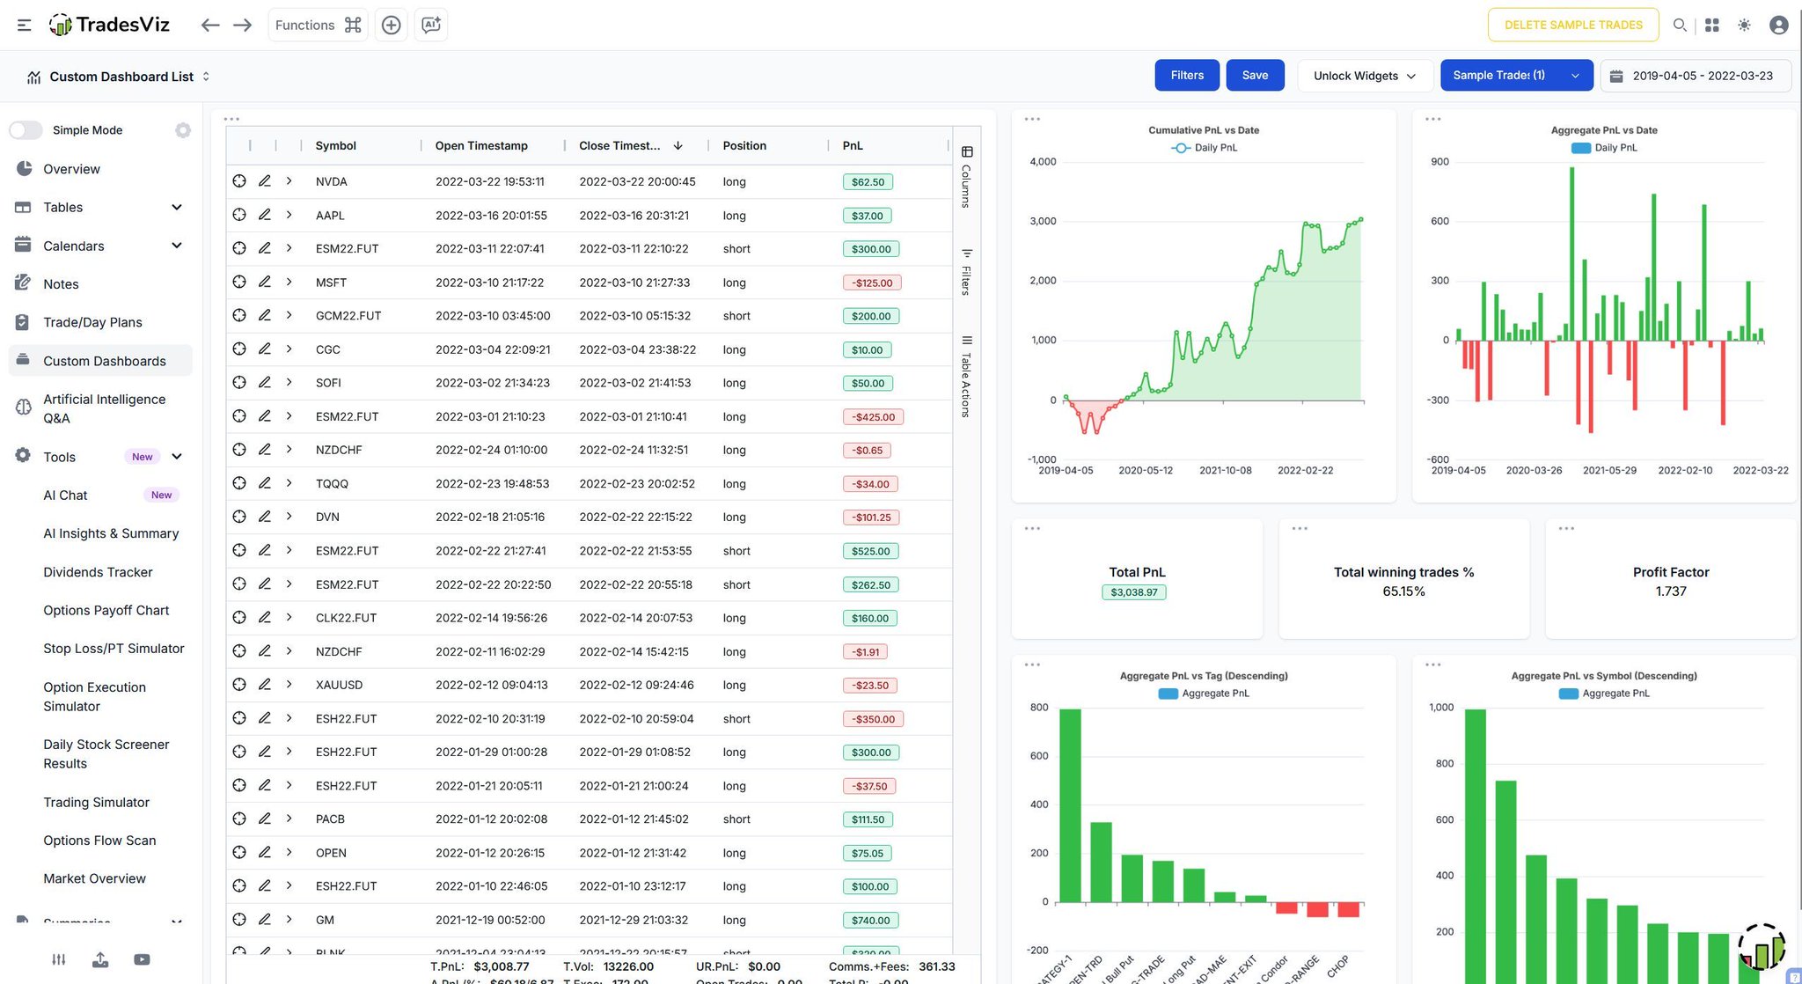Screen dimensions: 1802x984
Task: Click the add new plus circle icon
Action: pos(392,25)
